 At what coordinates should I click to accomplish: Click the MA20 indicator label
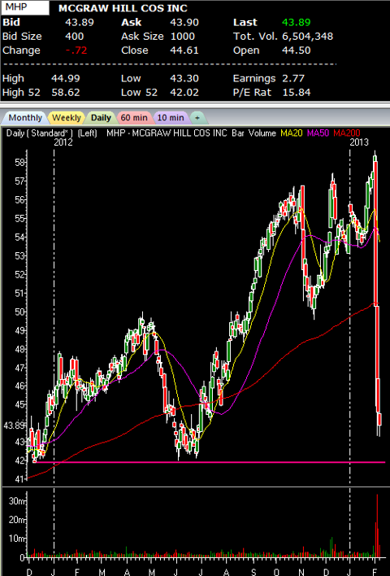coord(292,133)
